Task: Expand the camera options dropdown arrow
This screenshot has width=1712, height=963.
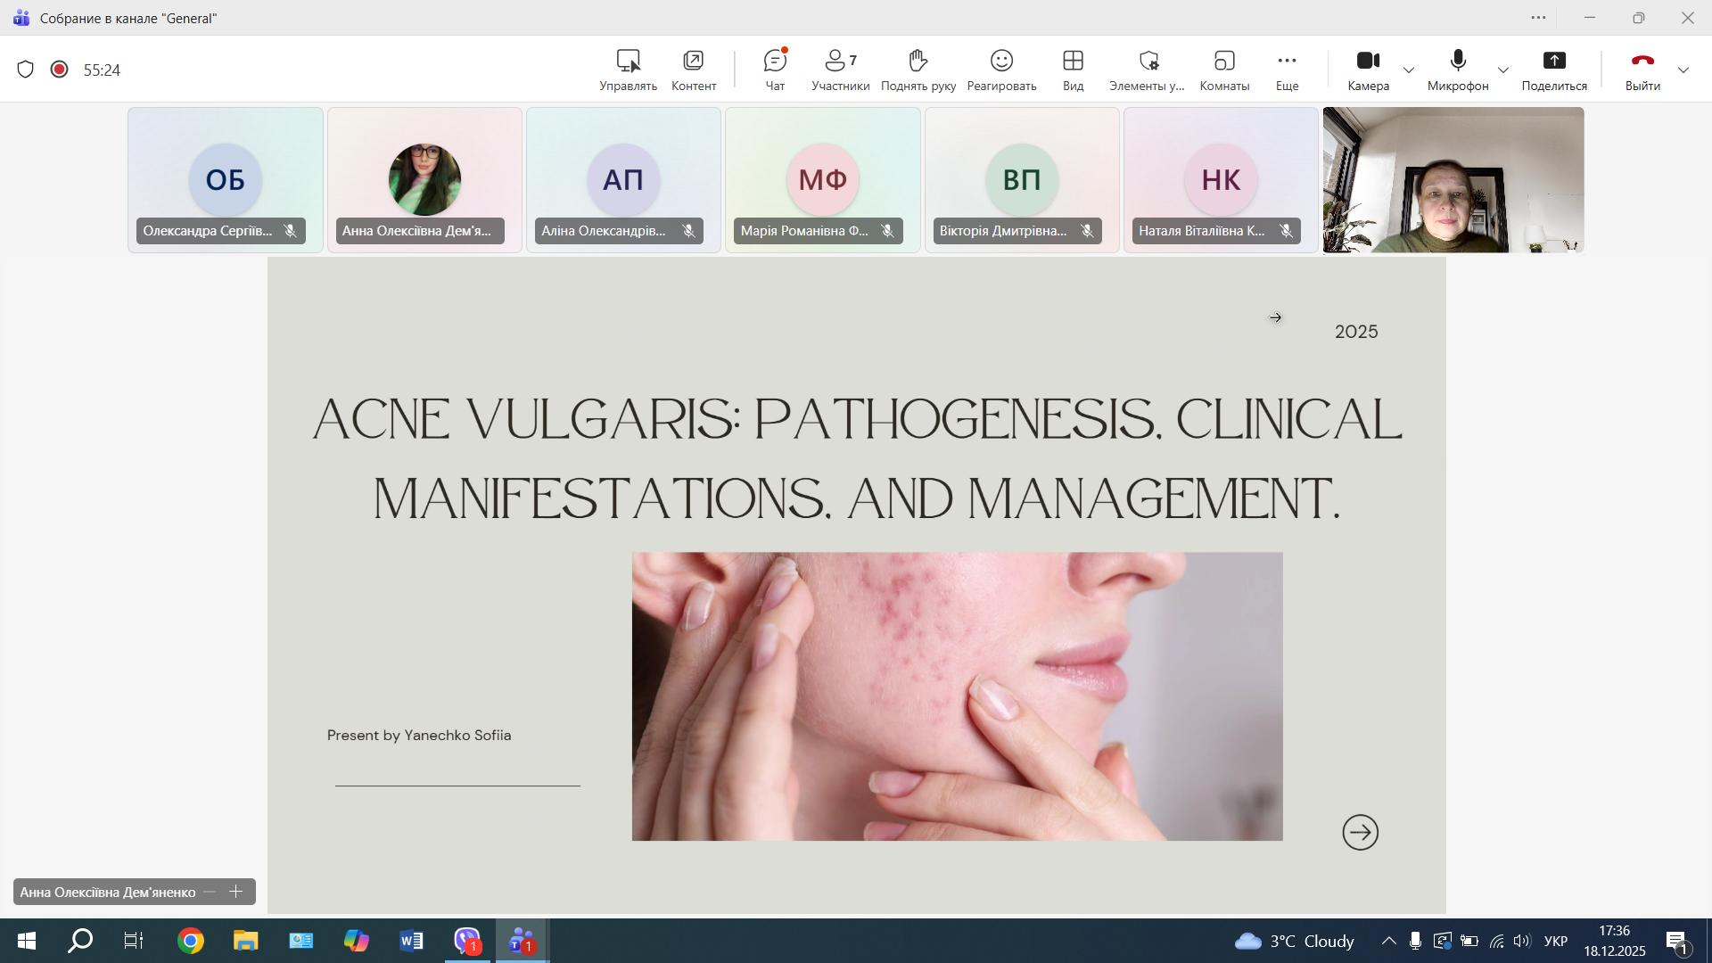Action: 1409,70
